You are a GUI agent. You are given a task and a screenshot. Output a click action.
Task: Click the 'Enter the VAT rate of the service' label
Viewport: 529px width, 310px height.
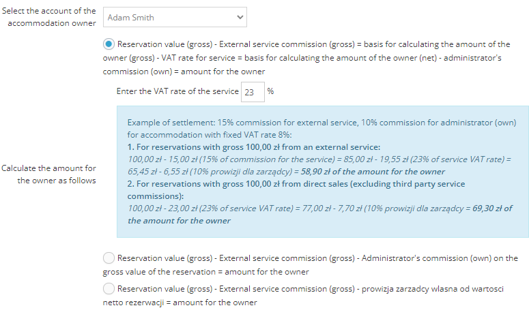[177, 92]
